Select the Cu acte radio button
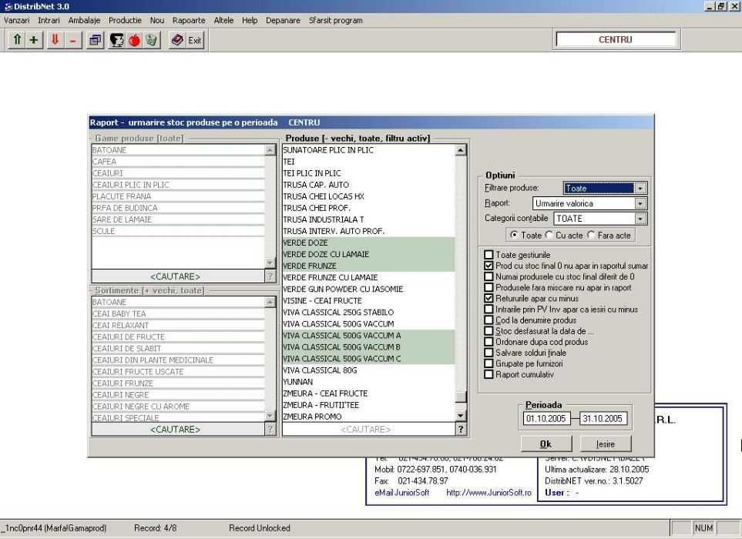 tap(549, 235)
